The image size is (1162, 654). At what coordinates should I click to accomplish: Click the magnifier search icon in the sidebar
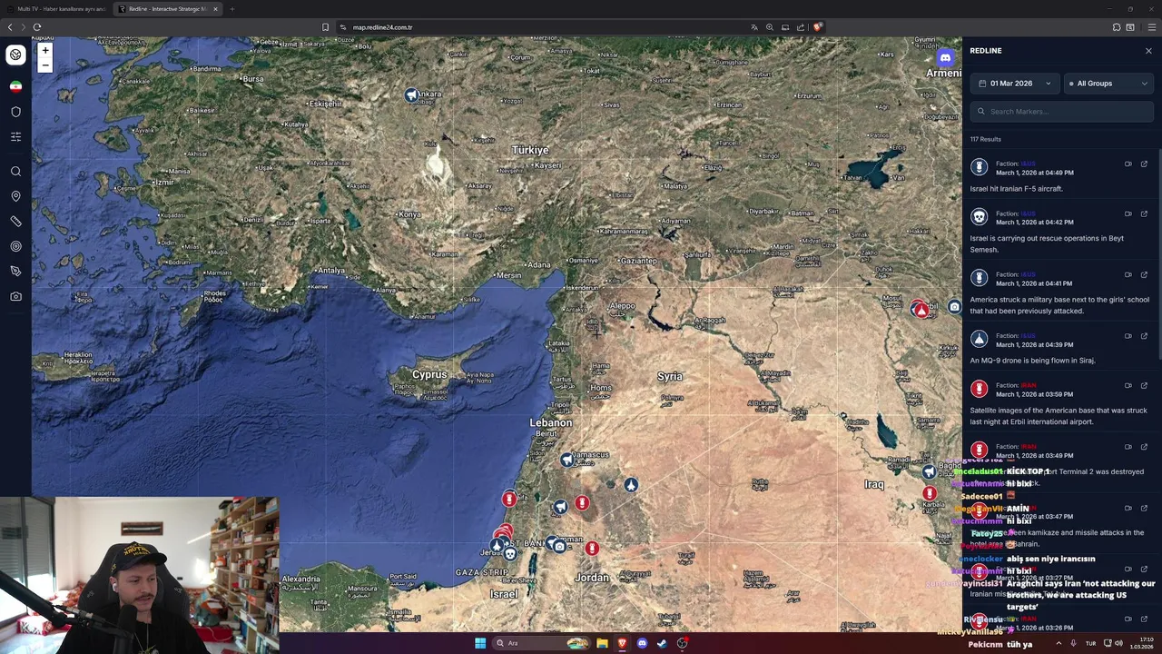[x=15, y=171]
